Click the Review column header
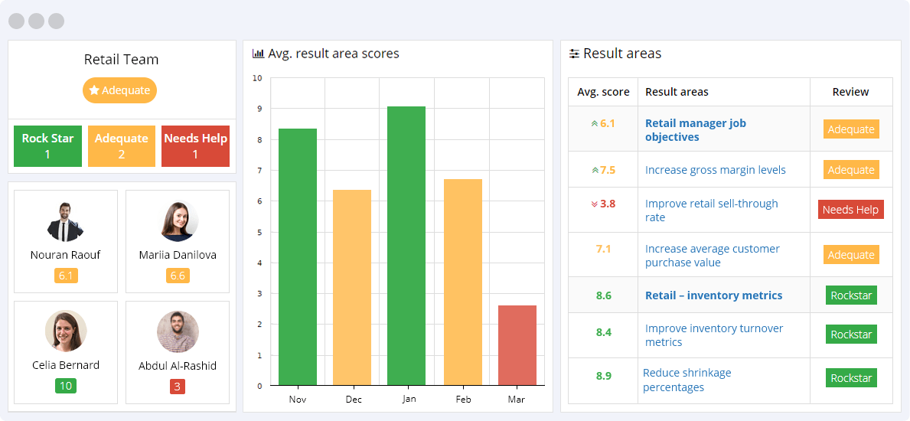The width and height of the screenshot is (910, 421). pyautogui.click(x=851, y=92)
